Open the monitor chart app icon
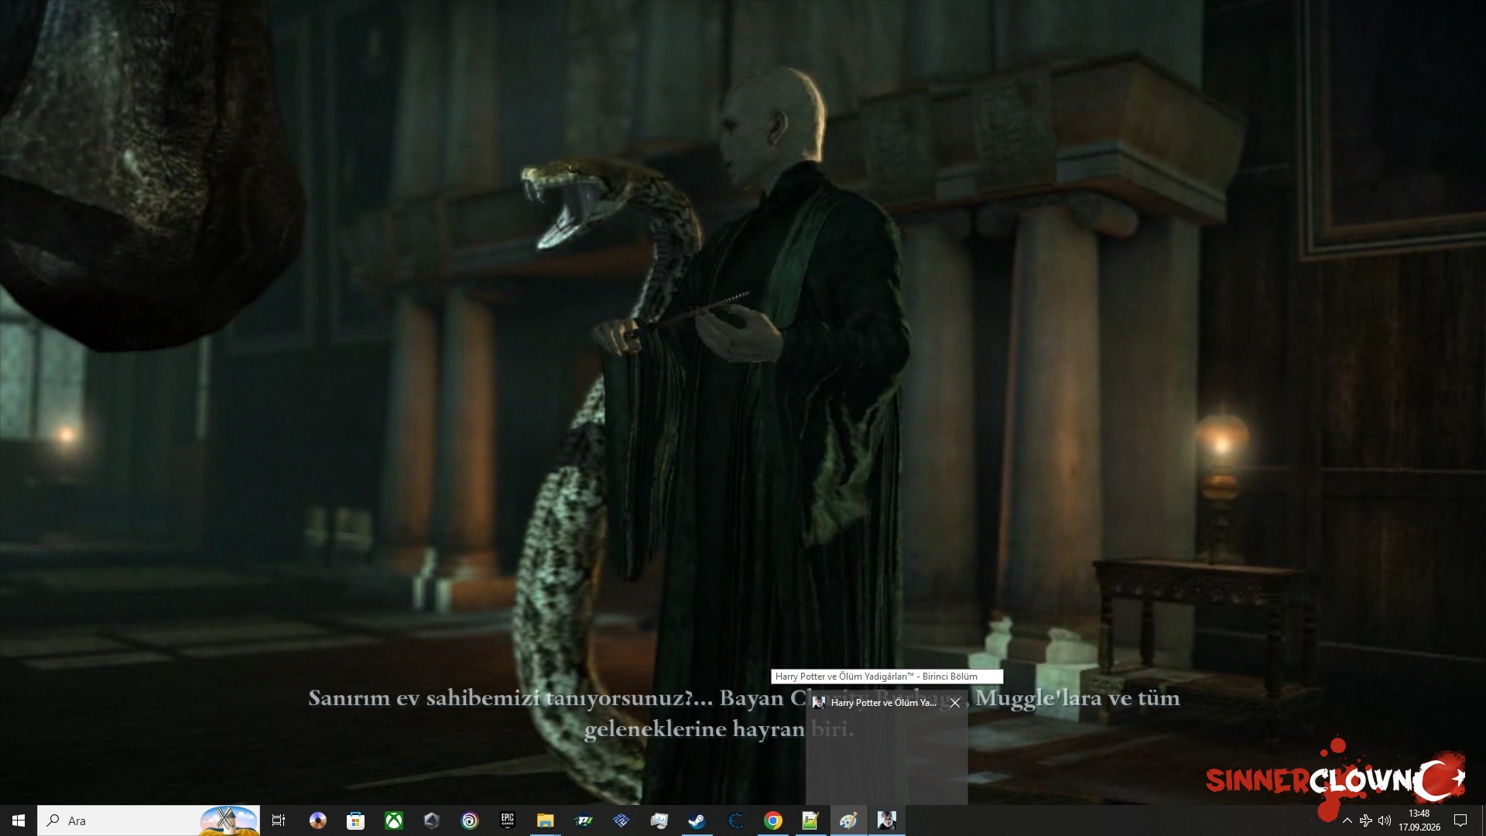 659,821
